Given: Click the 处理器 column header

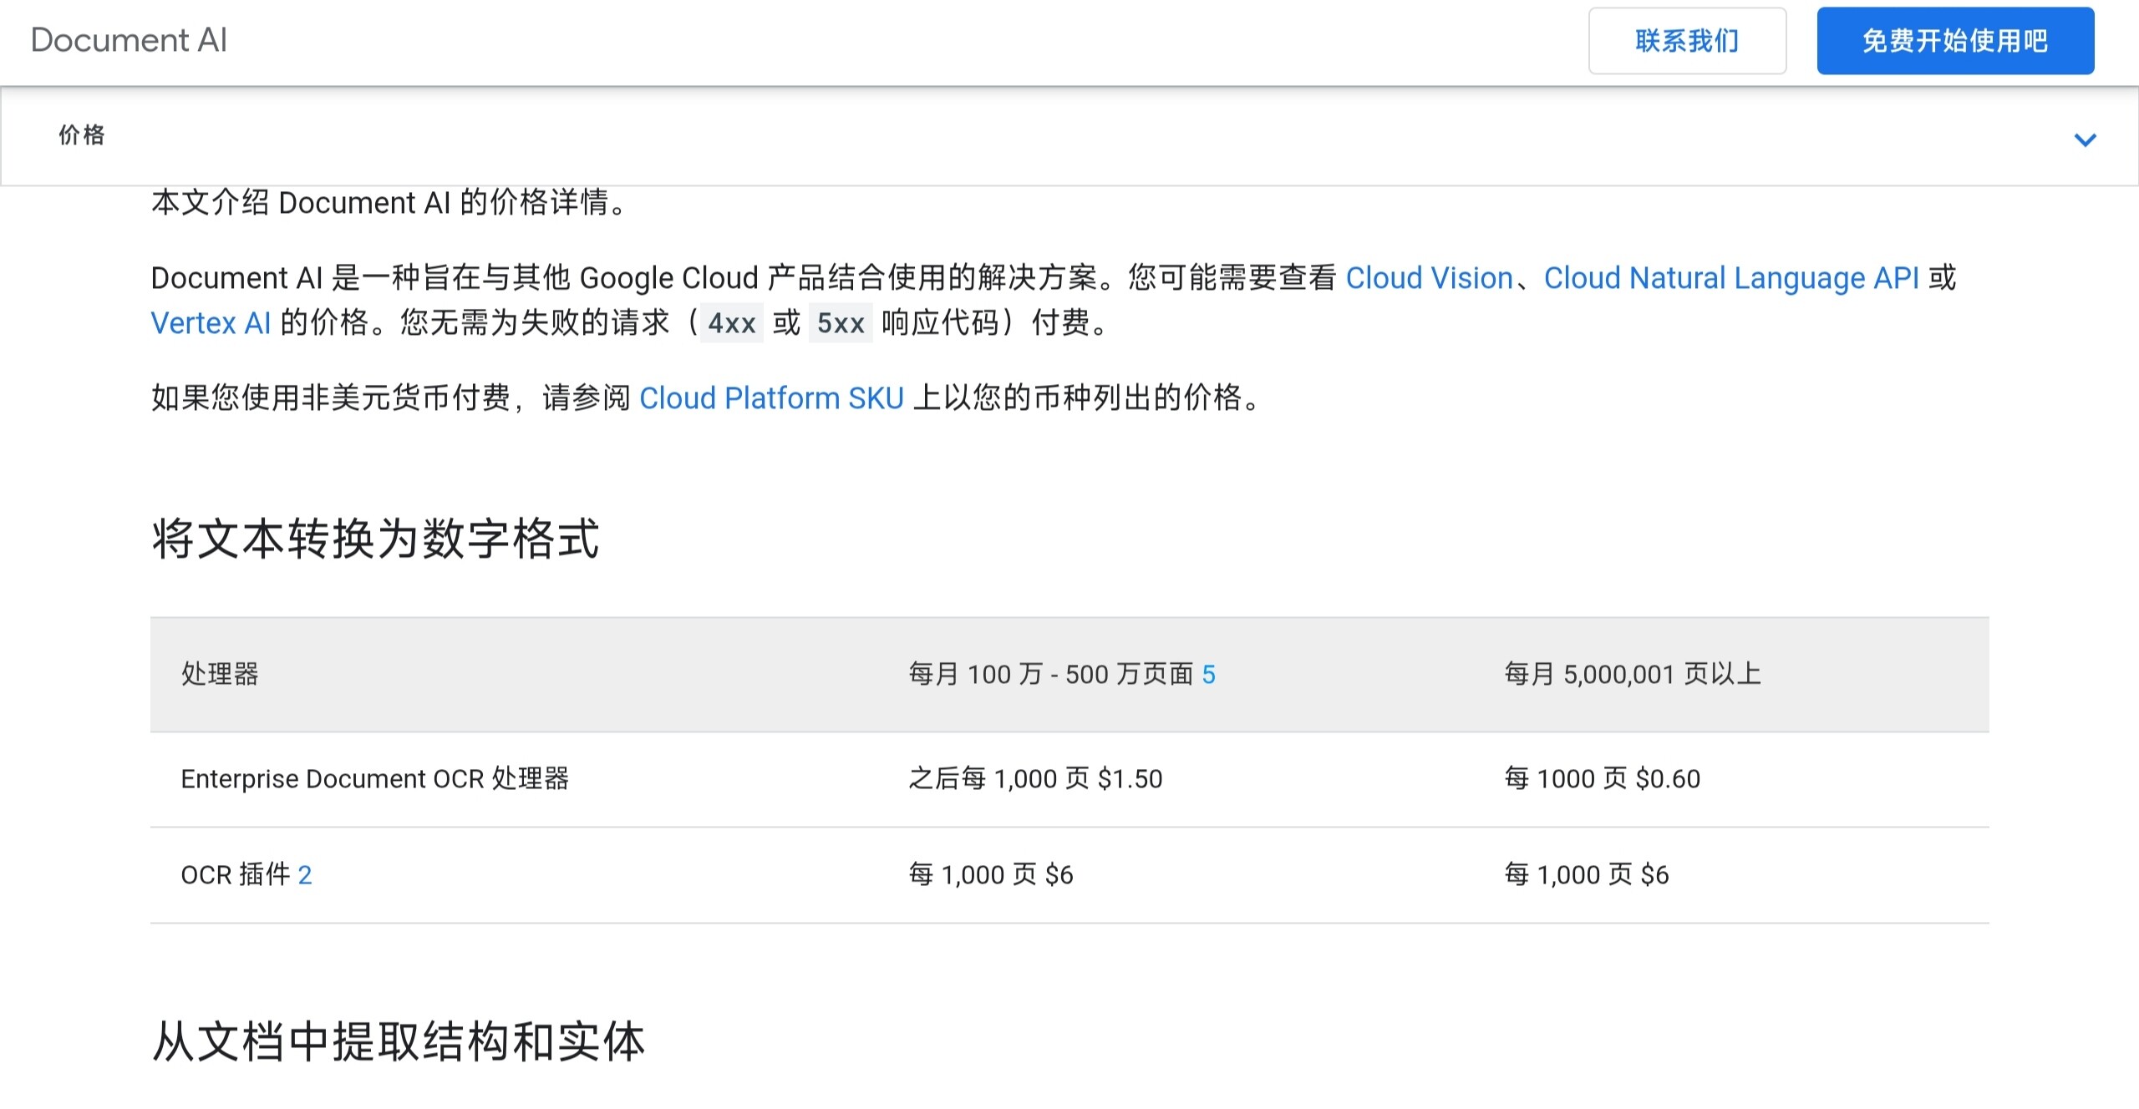Looking at the screenshot, I should (x=220, y=674).
